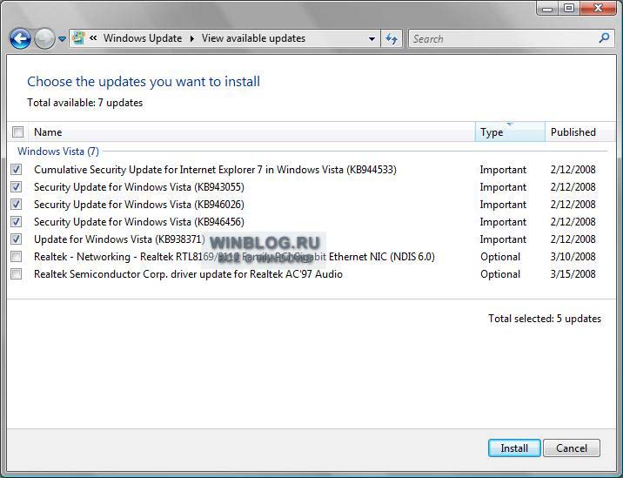Click the Install button
623x478 pixels.
pos(514,448)
